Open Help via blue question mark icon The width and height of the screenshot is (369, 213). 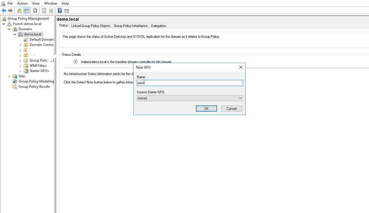(60, 11)
